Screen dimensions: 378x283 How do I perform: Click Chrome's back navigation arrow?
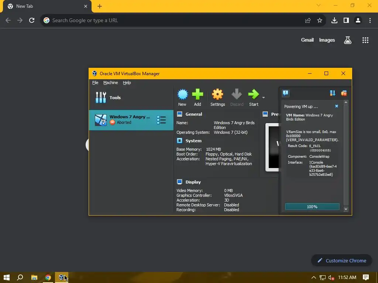tap(8, 20)
